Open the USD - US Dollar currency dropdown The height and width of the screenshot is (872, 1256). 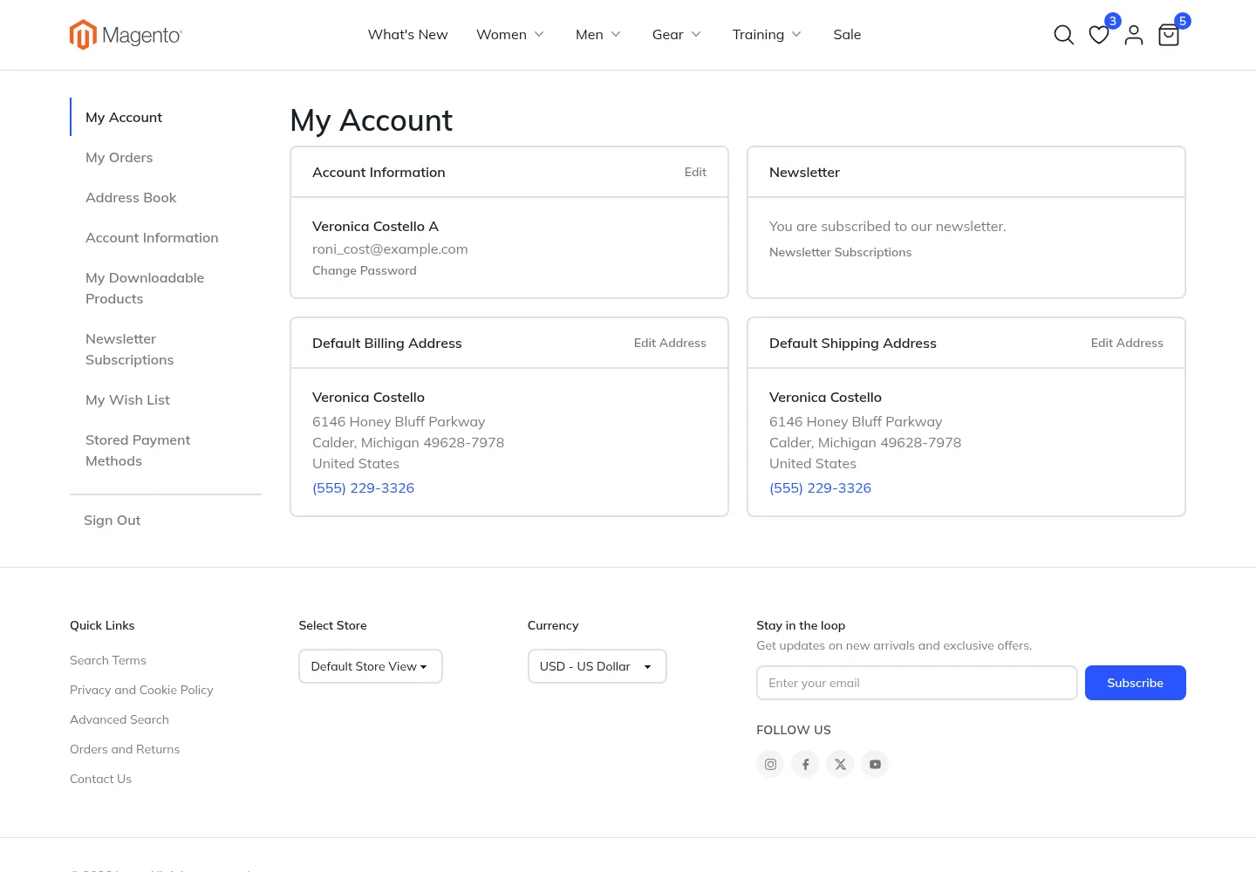597,666
